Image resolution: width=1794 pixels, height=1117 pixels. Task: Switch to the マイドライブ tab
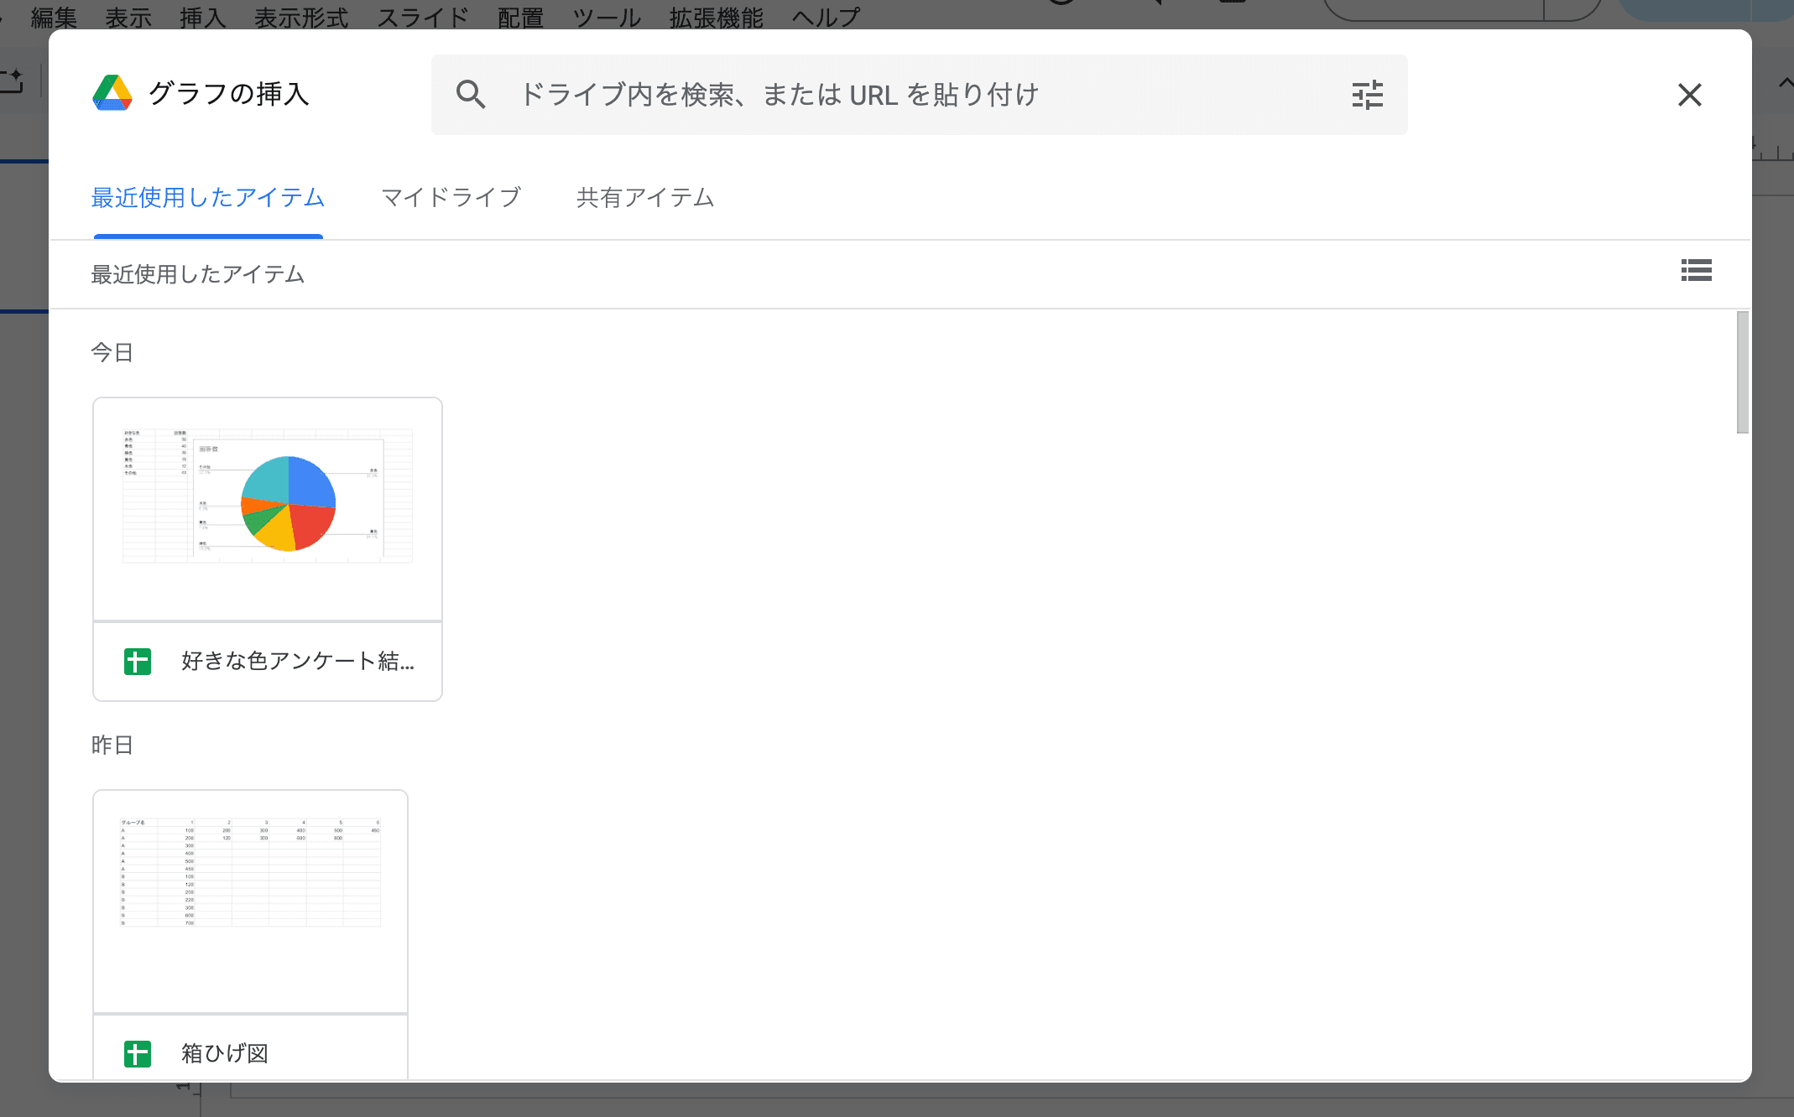coord(451,198)
